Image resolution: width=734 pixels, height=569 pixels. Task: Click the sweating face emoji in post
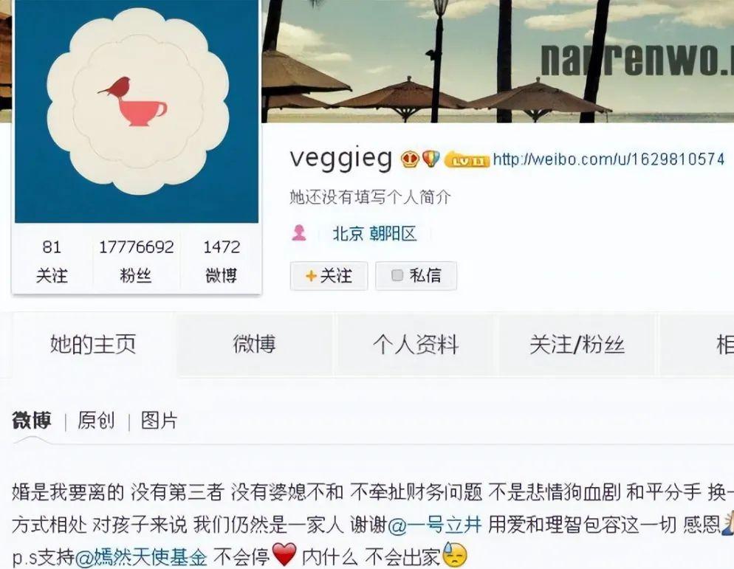tap(455, 556)
